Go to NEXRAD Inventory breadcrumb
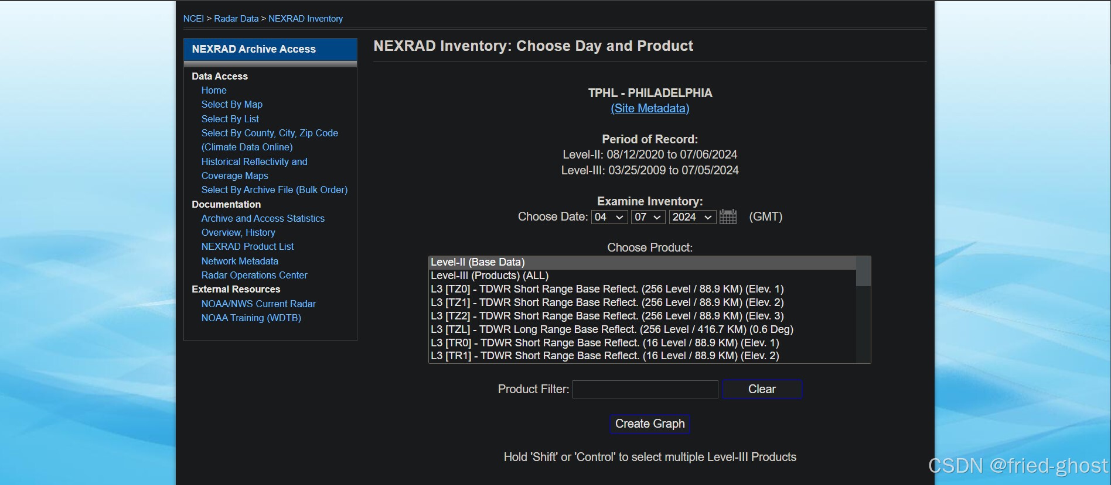 pyautogui.click(x=305, y=19)
